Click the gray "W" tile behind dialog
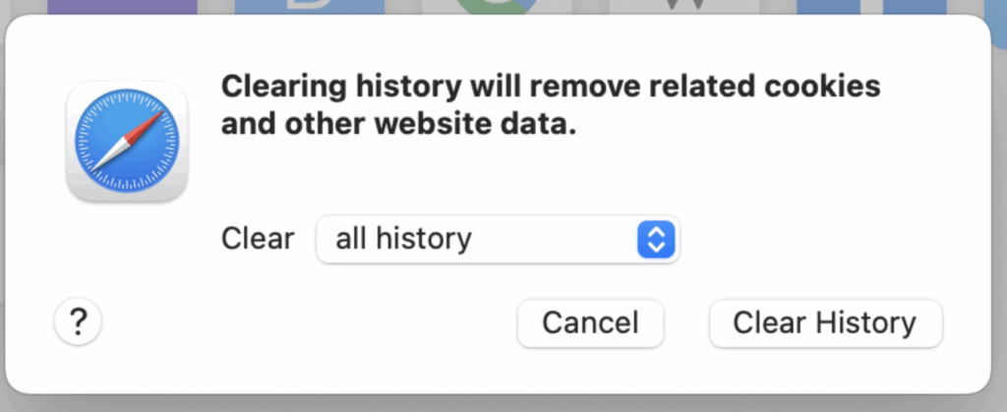1007x412 pixels. (x=683, y=7)
